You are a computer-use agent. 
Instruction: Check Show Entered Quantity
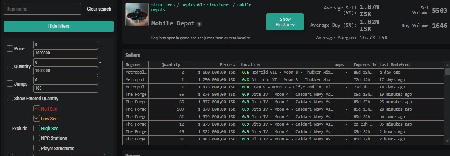10,98
